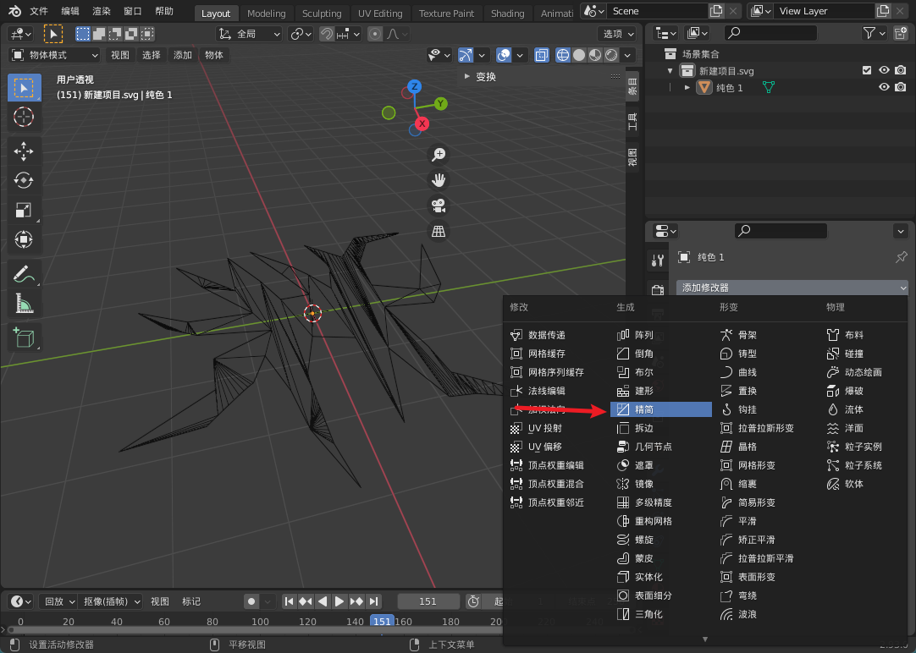Choose the Armature (骨架) modifier
Image resolution: width=916 pixels, height=653 pixels.
click(x=765, y=335)
